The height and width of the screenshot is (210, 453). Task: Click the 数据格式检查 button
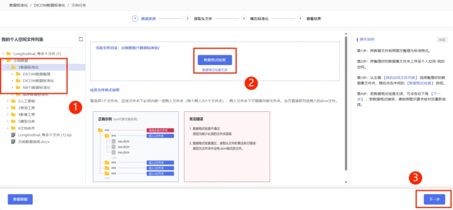click(214, 60)
